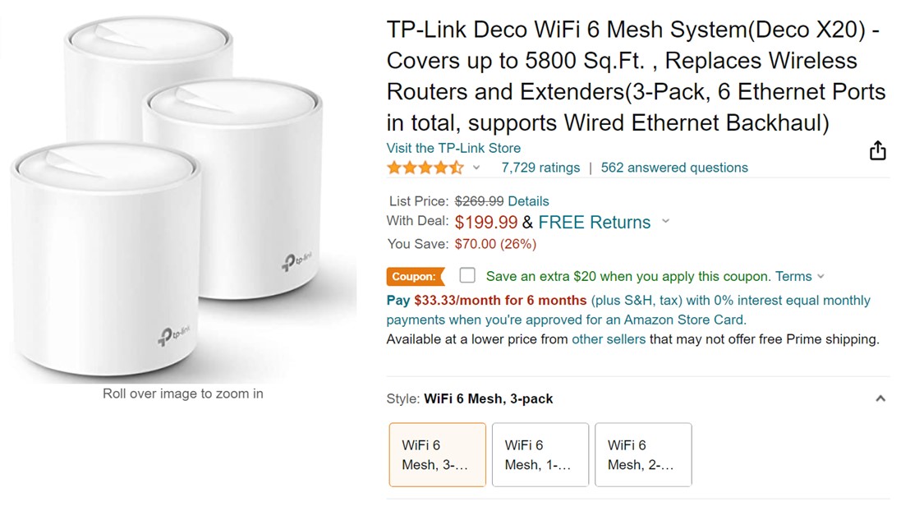Expand the coupon Terms dropdown
Screen dimensions: 924x520
click(x=821, y=277)
